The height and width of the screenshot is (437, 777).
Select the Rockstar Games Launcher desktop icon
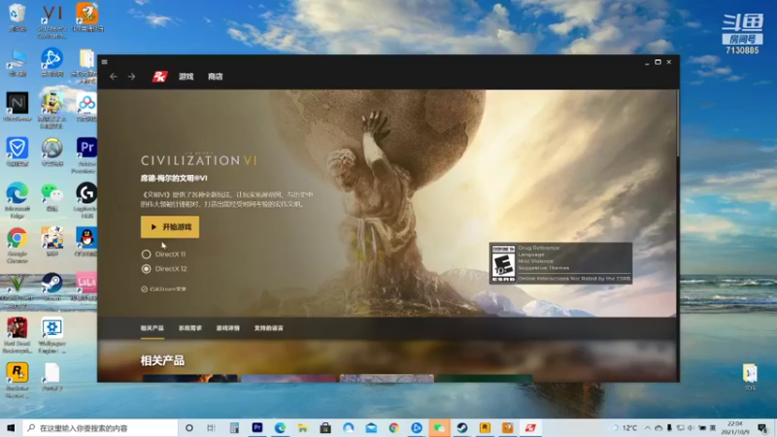[17, 380]
